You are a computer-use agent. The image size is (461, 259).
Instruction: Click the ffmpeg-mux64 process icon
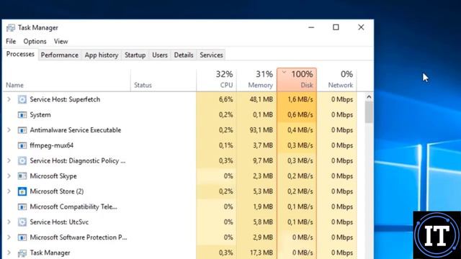22,145
